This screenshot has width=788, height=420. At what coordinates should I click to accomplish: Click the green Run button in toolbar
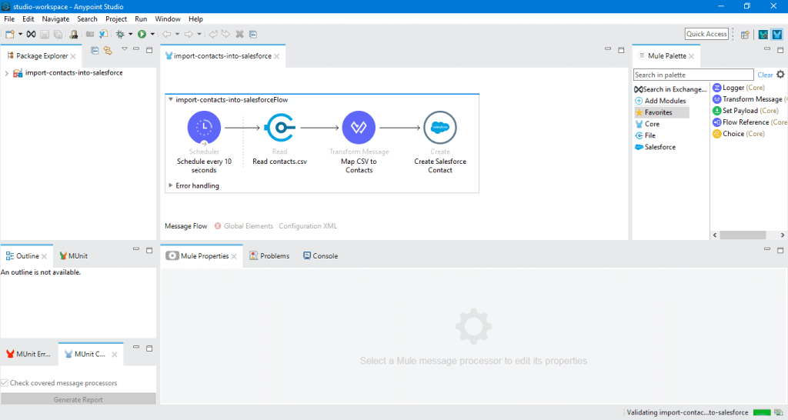click(x=142, y=34)
